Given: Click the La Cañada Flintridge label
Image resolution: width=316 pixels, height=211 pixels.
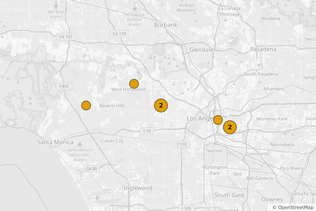Looking at the screenshot, I should click(x=230, y=11).
